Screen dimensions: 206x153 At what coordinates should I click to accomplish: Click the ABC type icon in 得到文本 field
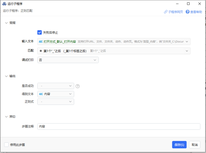pyautogui.click(x=41, y=94)
